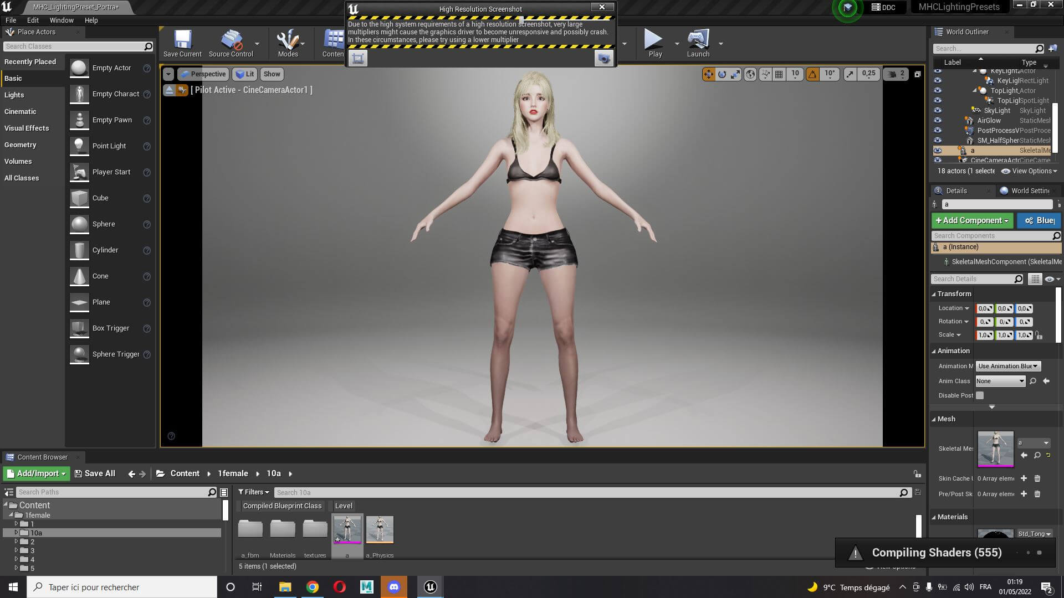Toggle visibility of AirGlow actor
1064x598 pixels.
(938, 121)
